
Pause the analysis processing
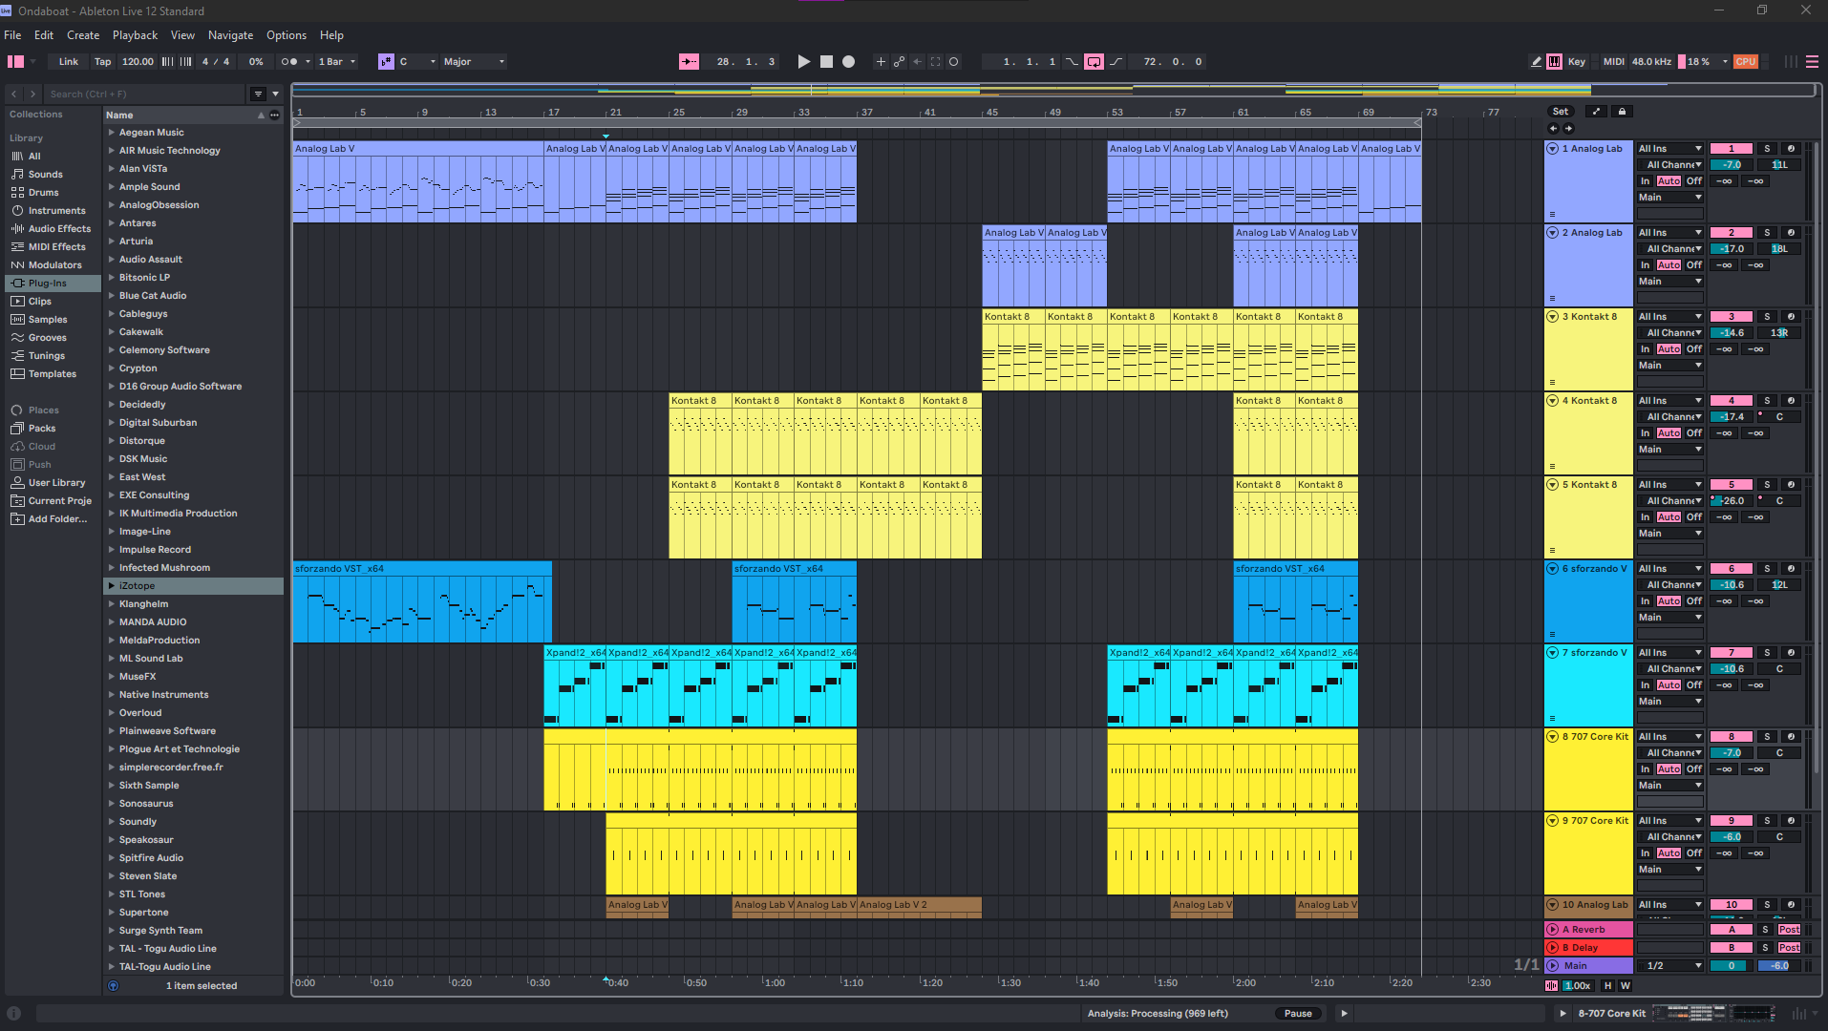[1298, 1013]
